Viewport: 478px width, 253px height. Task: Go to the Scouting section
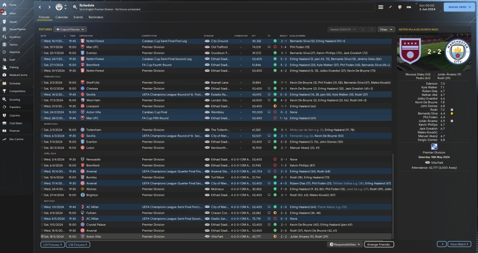pyautogui.click(x=5, y=100)
